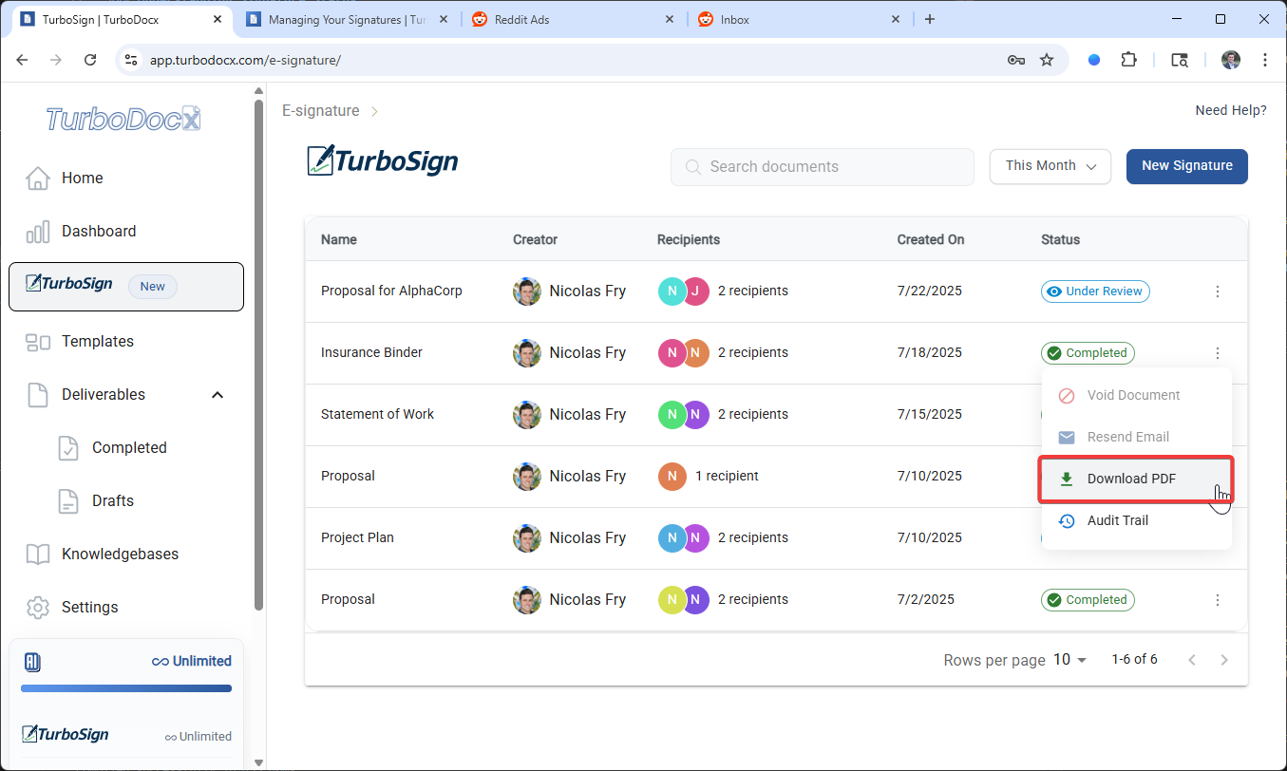Open the This Month filter dropdown

1050,166
